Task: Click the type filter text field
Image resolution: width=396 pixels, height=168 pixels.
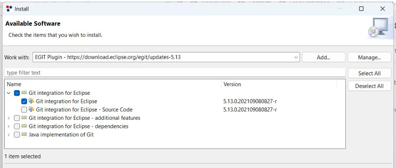Action: [175, 73]
